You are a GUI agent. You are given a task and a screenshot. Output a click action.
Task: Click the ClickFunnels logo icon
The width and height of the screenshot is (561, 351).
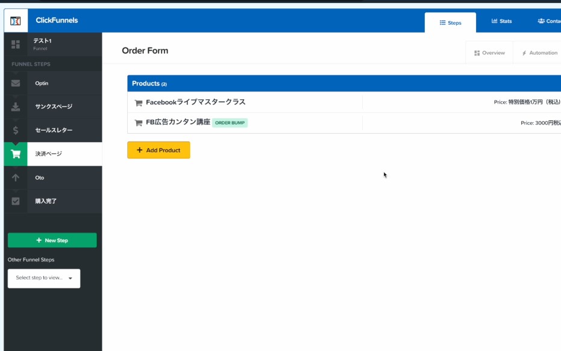16,21
